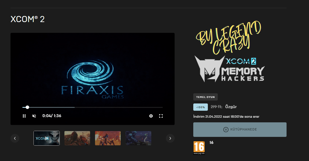
Task: Click the strikethrough 219 TL price
Action: coord(216,107)
